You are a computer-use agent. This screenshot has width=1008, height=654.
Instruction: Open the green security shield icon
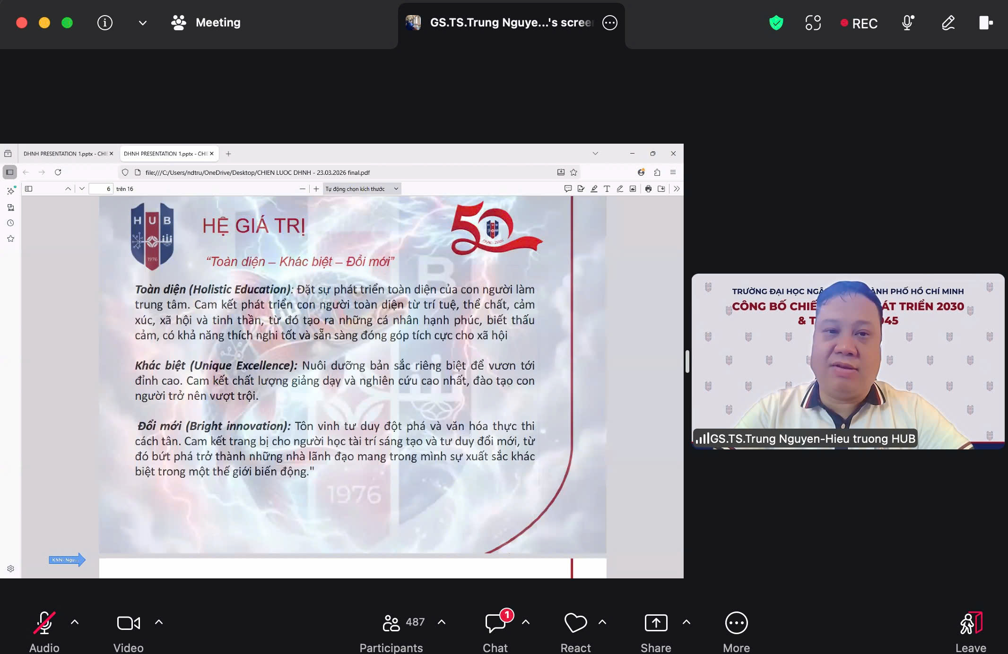pyautogui.click(x=776, y=23)
